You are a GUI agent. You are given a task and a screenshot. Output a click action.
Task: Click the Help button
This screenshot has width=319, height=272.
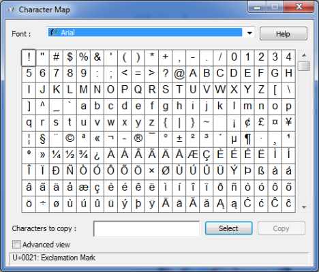click(284, 33)
